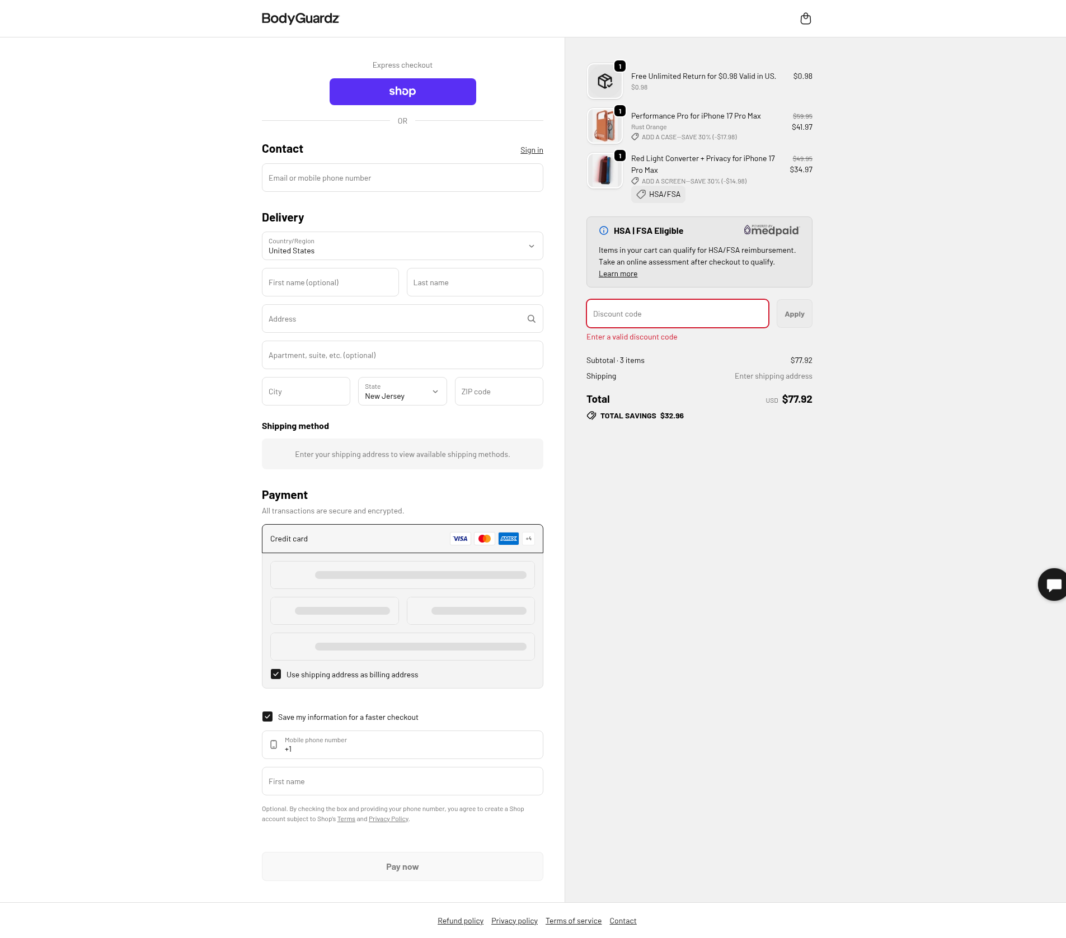This screenshot has height=938, width=1066.
Task: Open the Country/Region dropdown
Action: point(402,246)
